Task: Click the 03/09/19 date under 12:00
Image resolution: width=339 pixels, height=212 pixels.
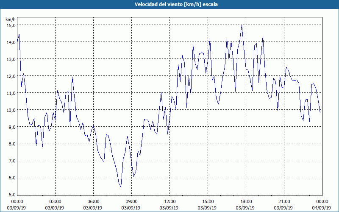Action: pyautogui.click(x=169, y=208)
